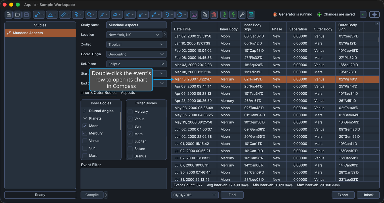Select the circular arrows cycle tool
The width and height of the screenshot is (384, 203).
(x=91, y=15)
